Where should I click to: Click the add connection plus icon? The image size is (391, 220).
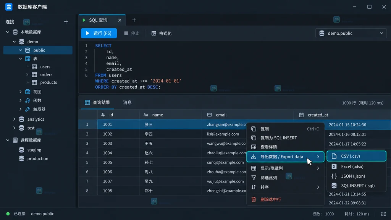pyautogui.click(x=66, y=22)
